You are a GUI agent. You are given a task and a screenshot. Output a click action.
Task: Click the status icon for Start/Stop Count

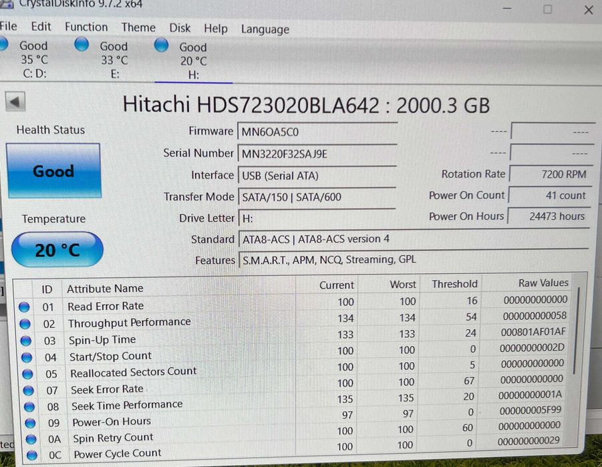[x=27, y=357]
